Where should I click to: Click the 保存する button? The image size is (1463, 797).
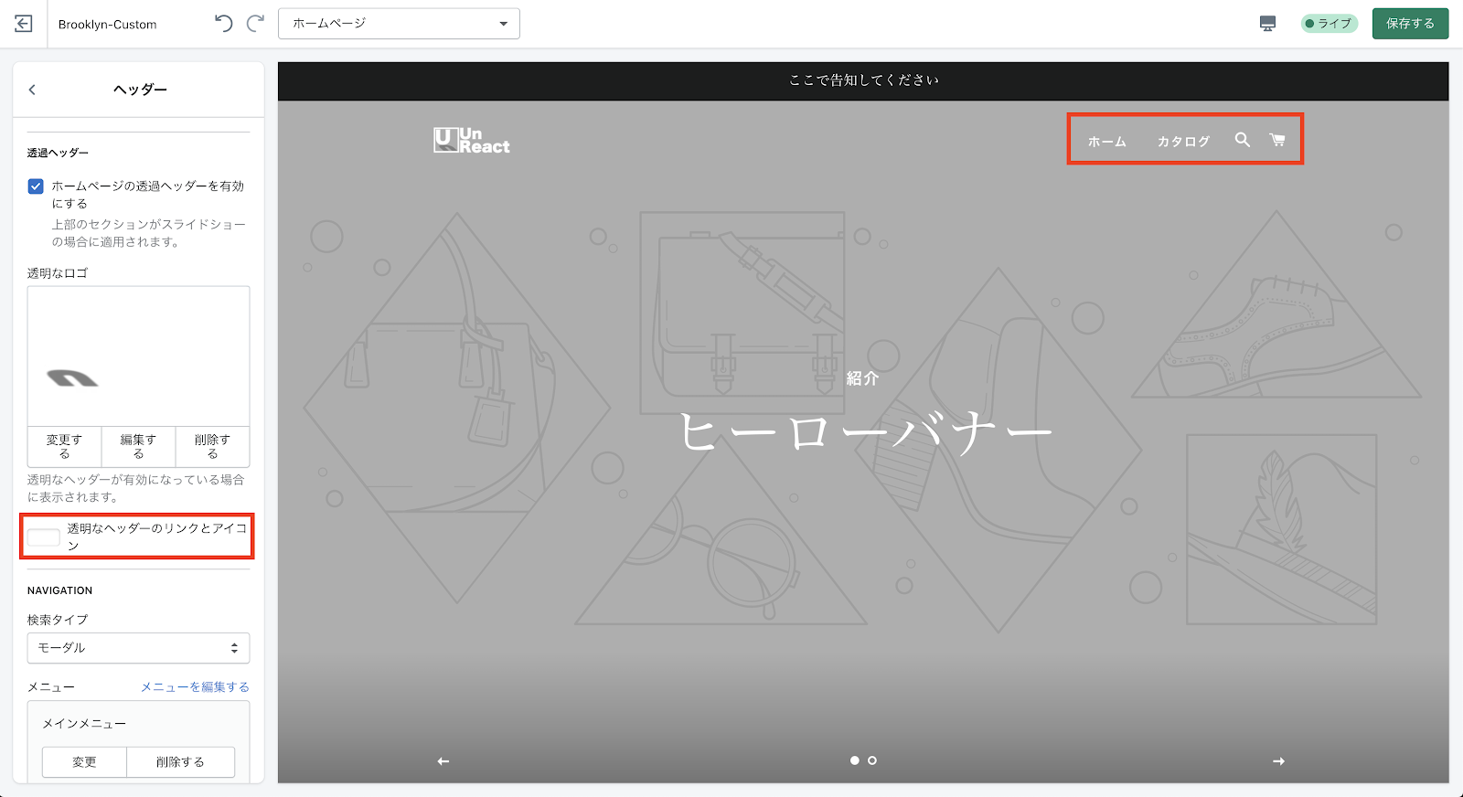[x=1410, y=24]
